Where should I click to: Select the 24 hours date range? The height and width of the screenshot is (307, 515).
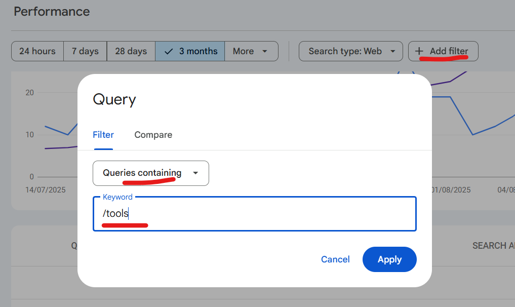(37, 51)
